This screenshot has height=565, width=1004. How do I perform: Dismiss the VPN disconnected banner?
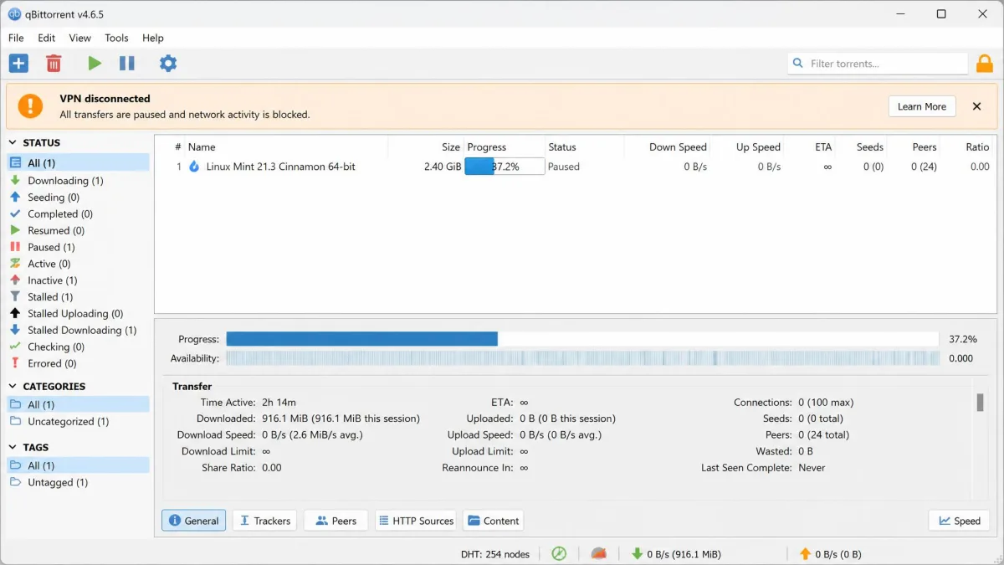(x=976, y=106)
